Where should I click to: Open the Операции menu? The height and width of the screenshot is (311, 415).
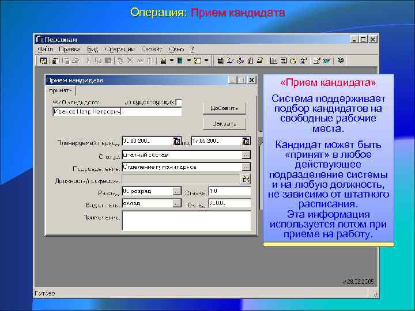pyautogui.click(x=120, y=49)
